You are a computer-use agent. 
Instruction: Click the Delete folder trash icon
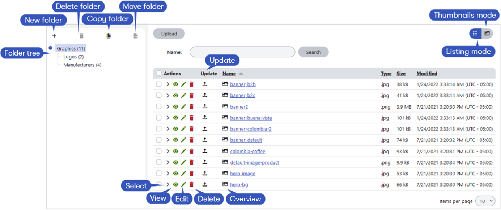81,36
